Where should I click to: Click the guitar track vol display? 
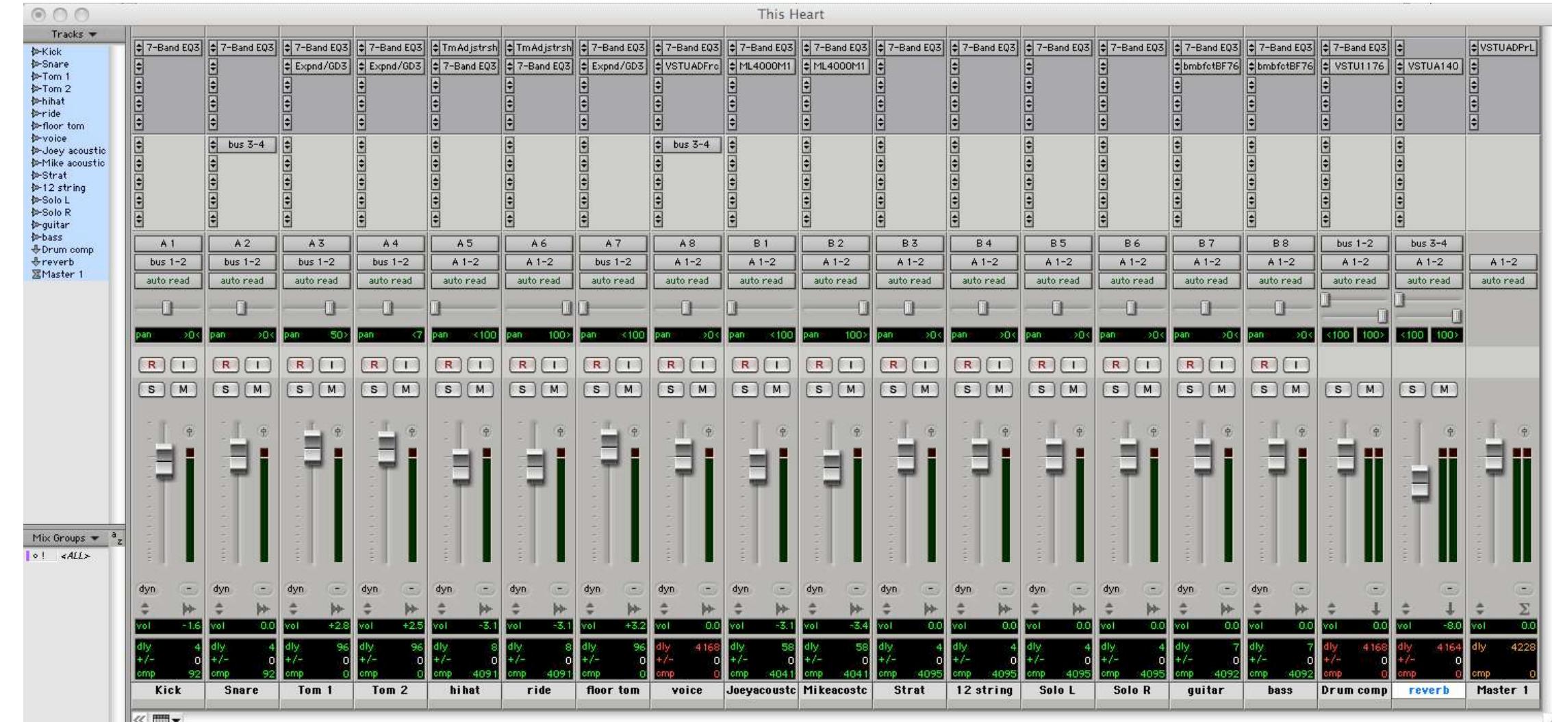[x=1206, y=626]
